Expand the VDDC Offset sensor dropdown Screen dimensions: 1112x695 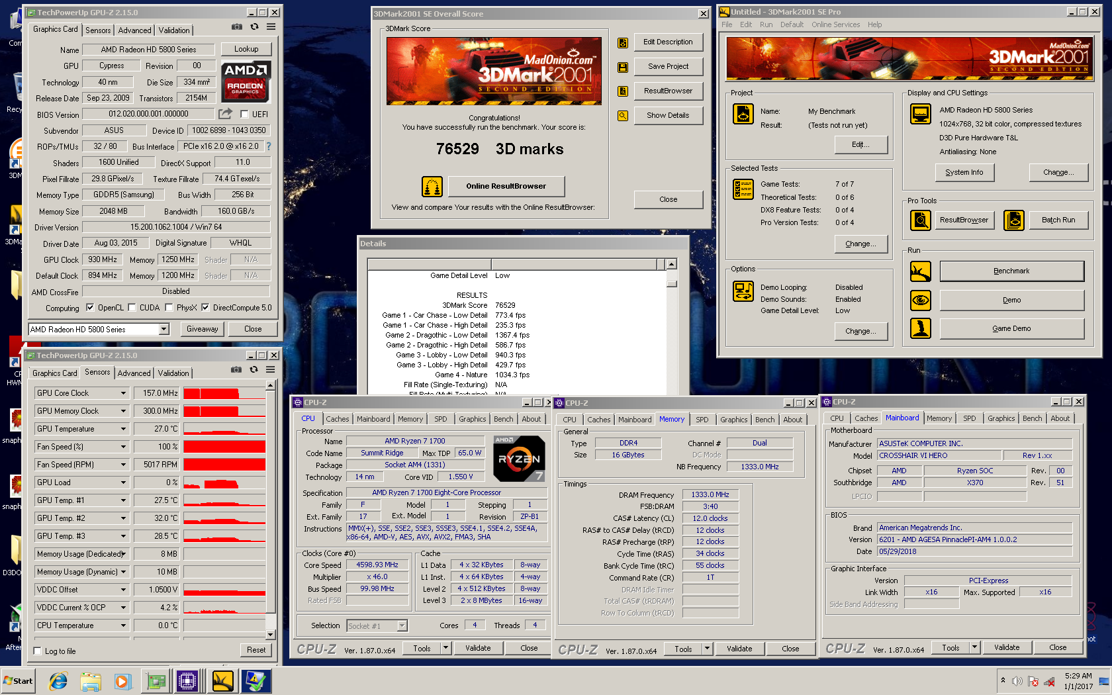[123, 590]
